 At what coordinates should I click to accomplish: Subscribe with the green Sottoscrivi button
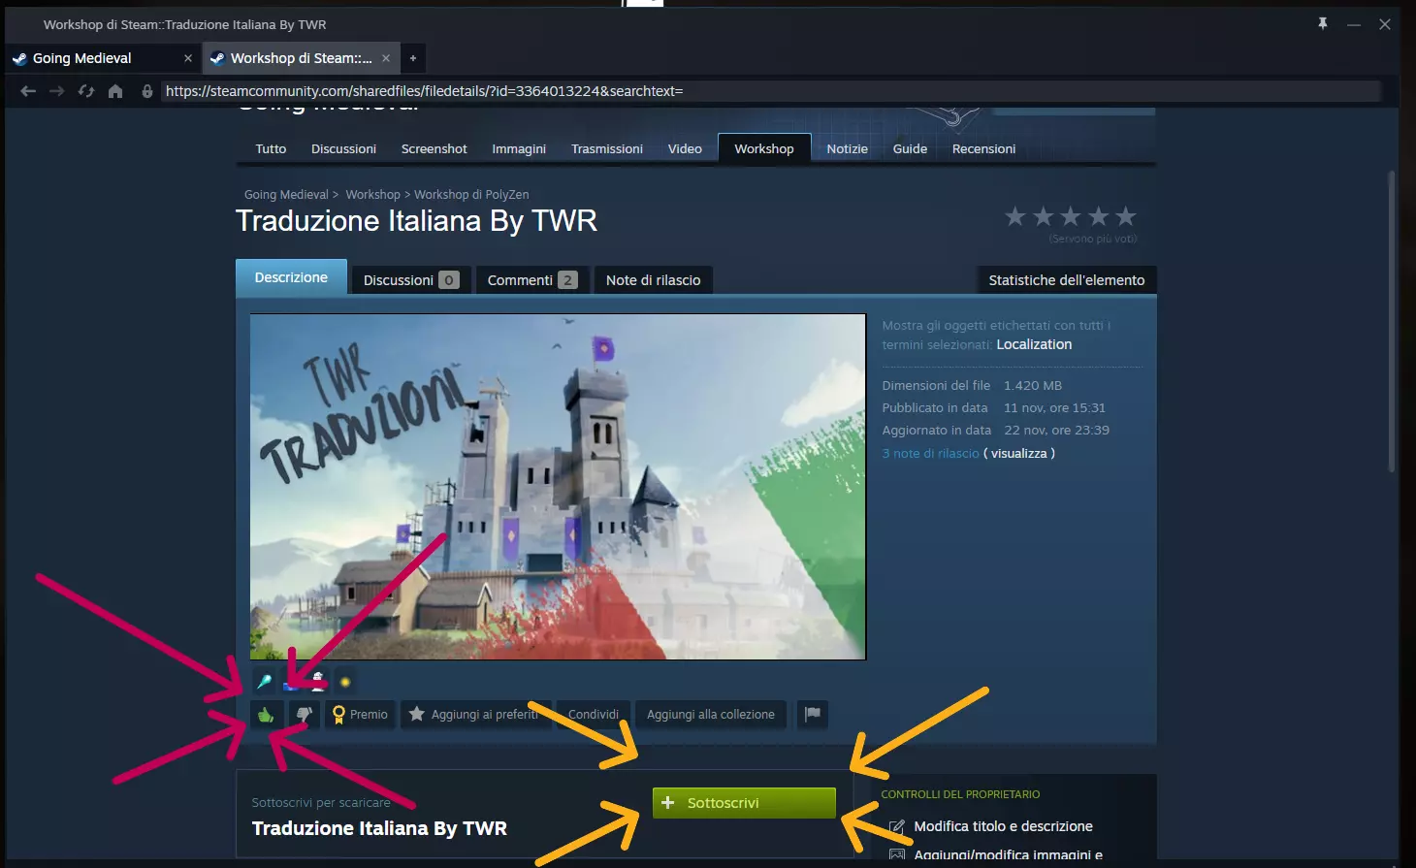(x=744, y=803)
